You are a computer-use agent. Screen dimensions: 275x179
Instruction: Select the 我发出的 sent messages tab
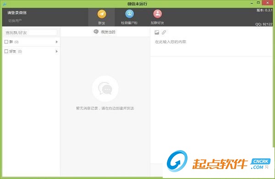tap(105, 32)
